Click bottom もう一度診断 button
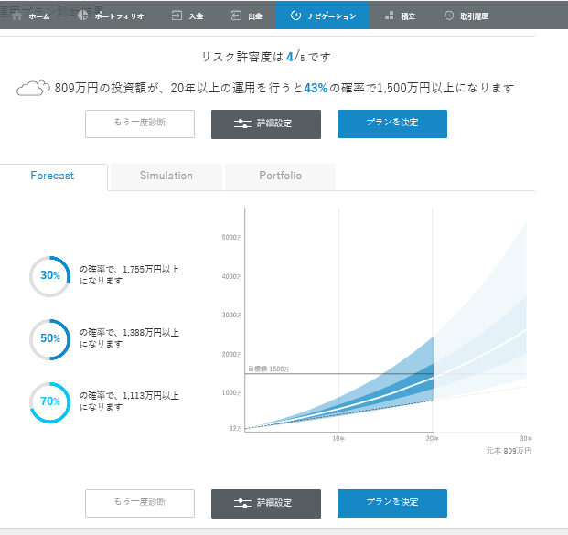 click(140, 503)
